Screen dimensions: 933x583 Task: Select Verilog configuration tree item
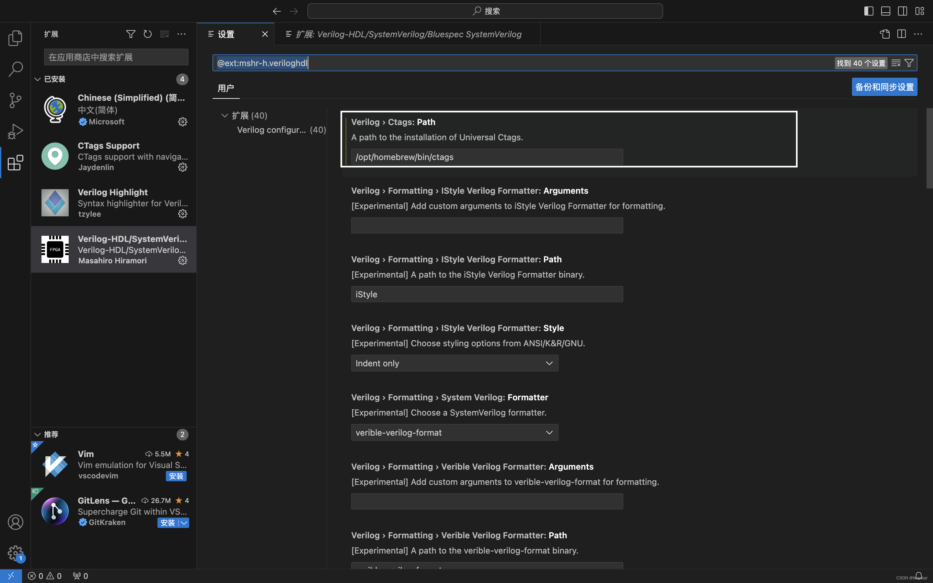pyautogui.click(x=282, y=130)
